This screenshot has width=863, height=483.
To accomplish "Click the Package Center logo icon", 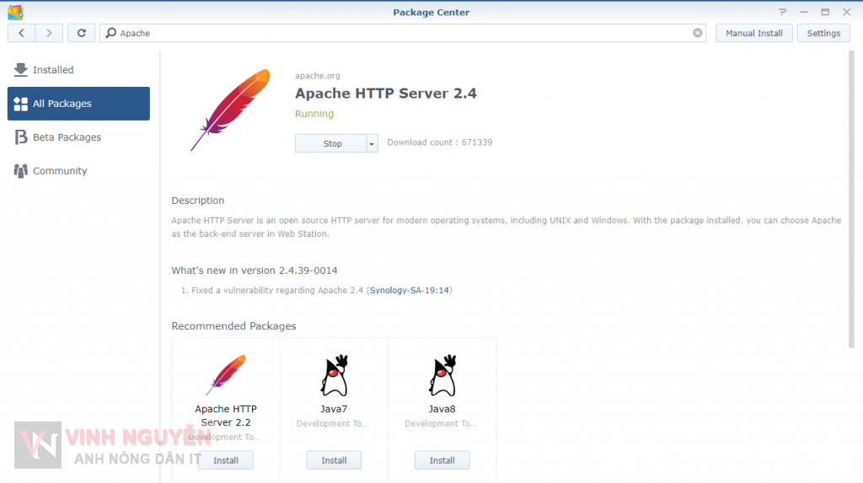I will tap(14, 12).
